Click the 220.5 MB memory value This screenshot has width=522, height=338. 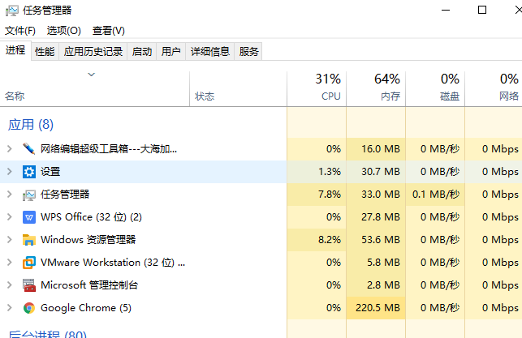click(377, 308)
